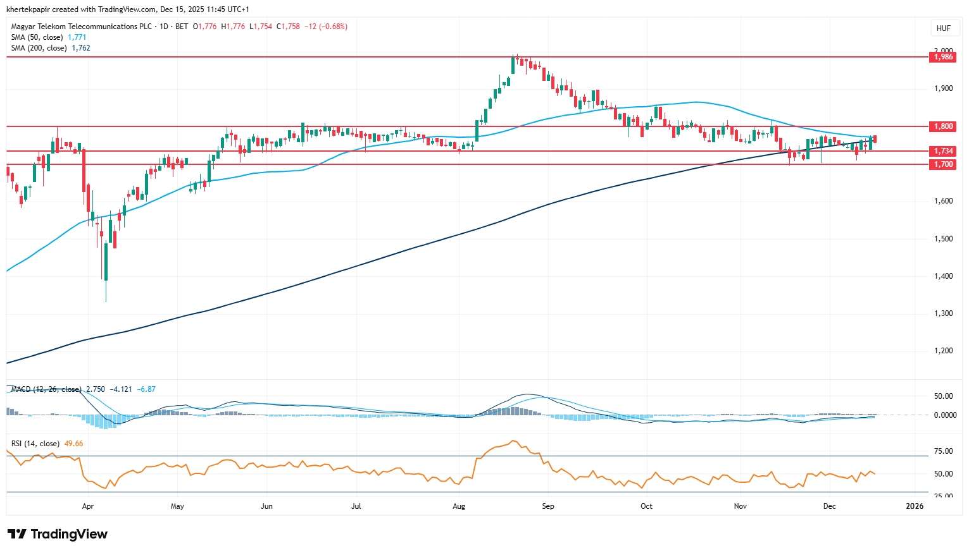Click the Aug label on time axis
This screenshot has width=969, height=553.
459,506
